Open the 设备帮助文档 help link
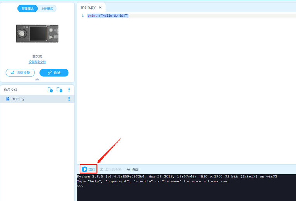 [x=37, y=62]
